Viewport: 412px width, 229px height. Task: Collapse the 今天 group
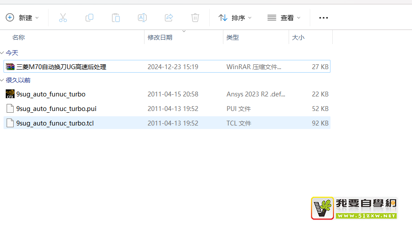[2, 53]
